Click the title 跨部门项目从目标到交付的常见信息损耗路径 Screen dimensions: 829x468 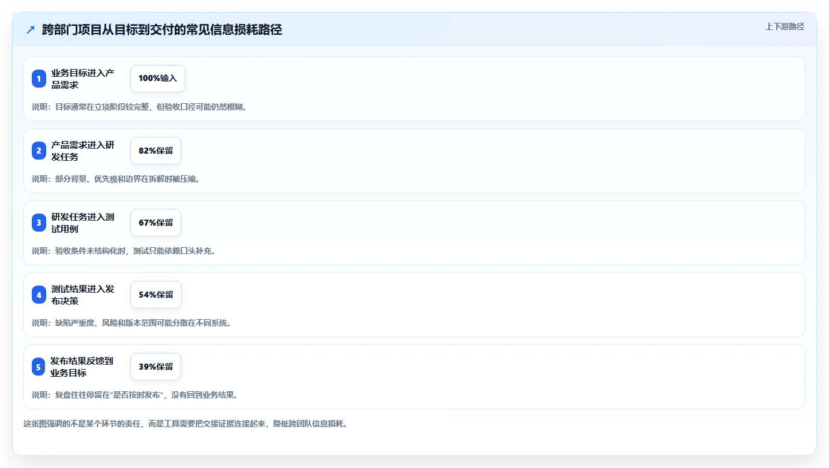(x=162, y=29)
